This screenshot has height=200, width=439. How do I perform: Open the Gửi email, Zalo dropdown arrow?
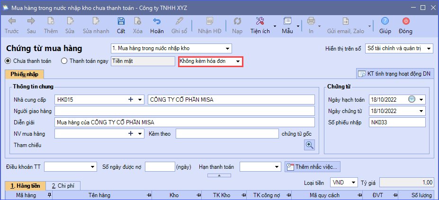(370, 26)
